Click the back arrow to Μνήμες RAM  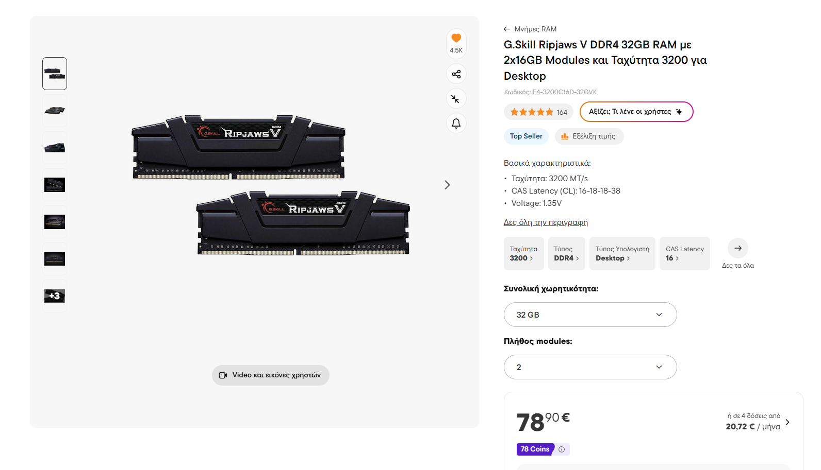tap(507, 29)
